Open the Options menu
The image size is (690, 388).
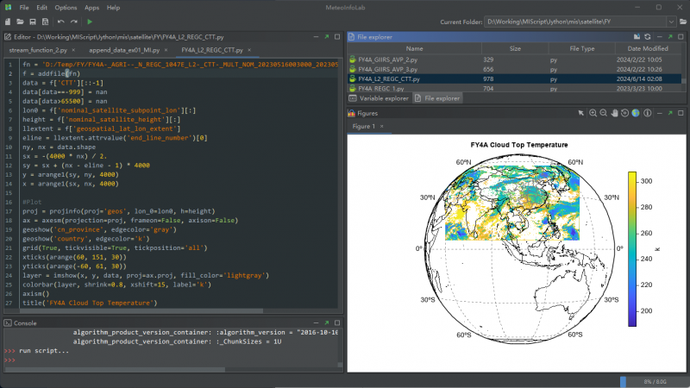pyautogui.click(x=66, y=7)
